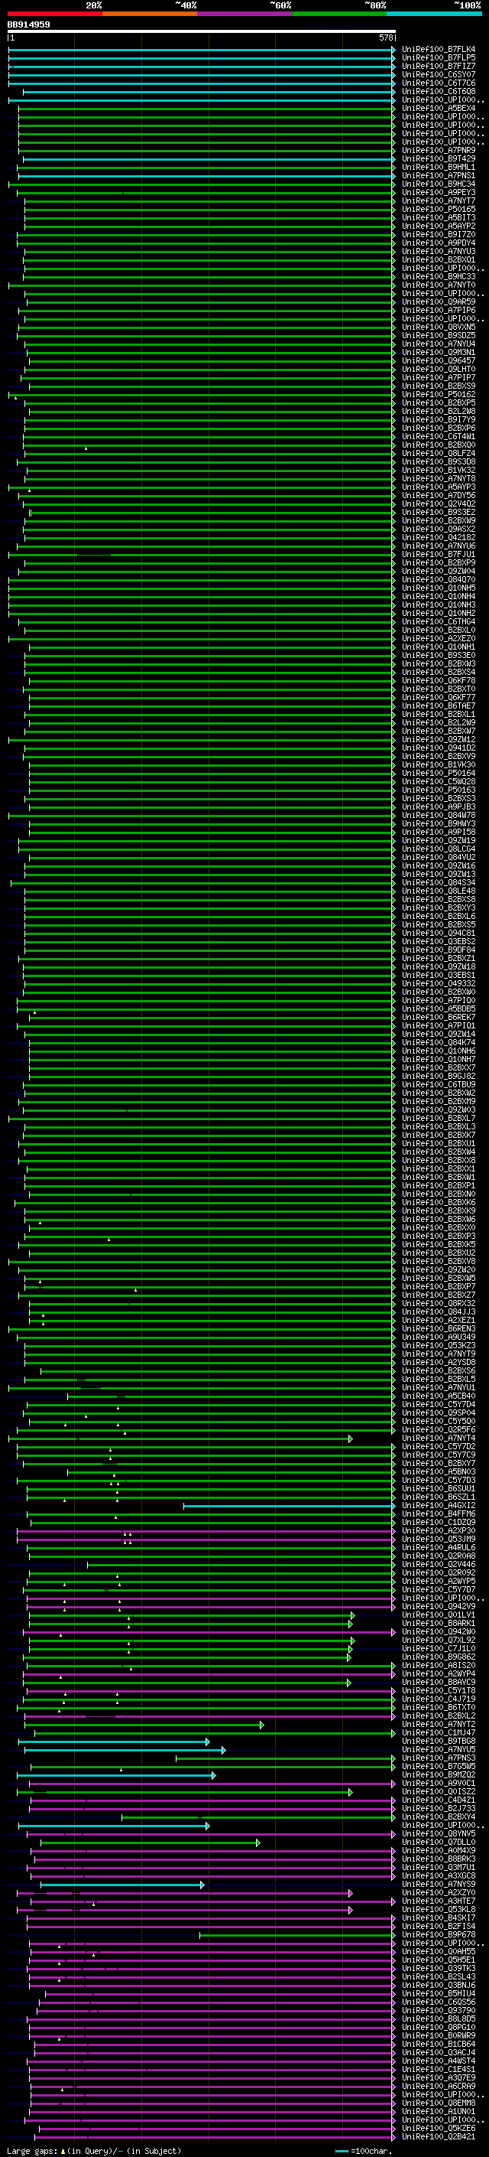The height and width of the screenshot is (2157, 489).
Task: Open the UniRef100_A8IS20 entry
Action: click(x=439, y=1666)
